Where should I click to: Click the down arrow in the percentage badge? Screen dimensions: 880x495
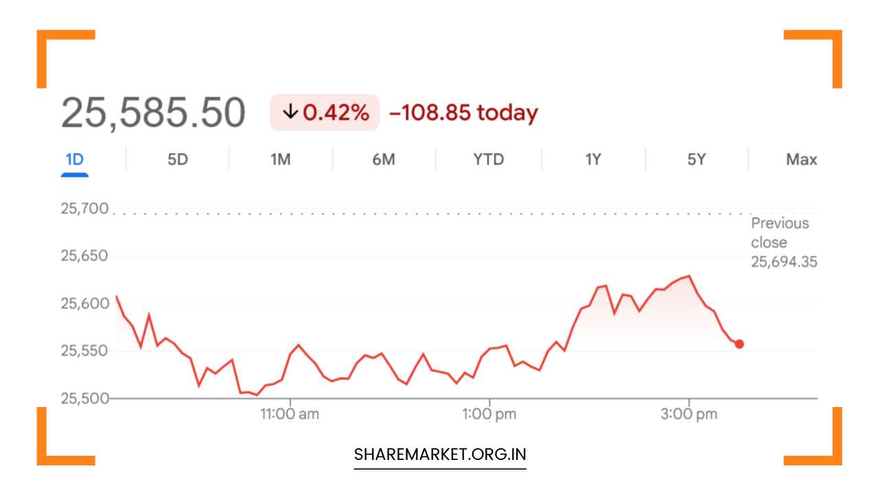[x=290, y=113]
